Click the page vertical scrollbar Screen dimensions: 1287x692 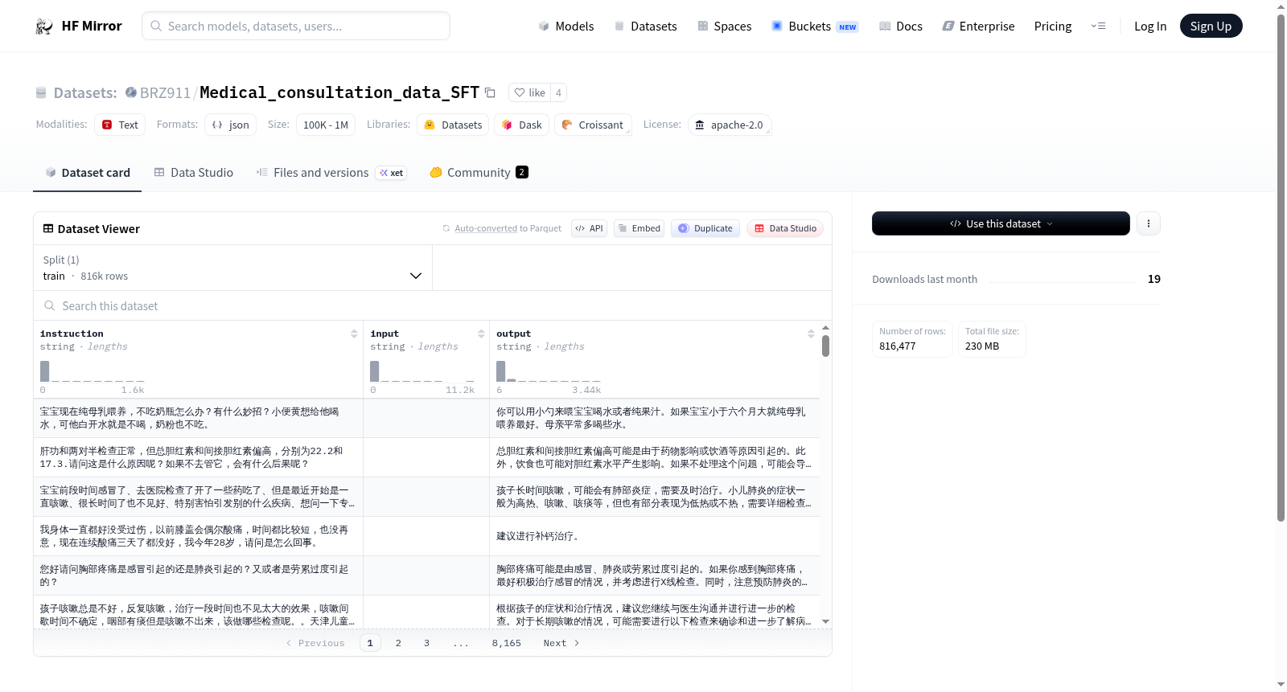1281,268
